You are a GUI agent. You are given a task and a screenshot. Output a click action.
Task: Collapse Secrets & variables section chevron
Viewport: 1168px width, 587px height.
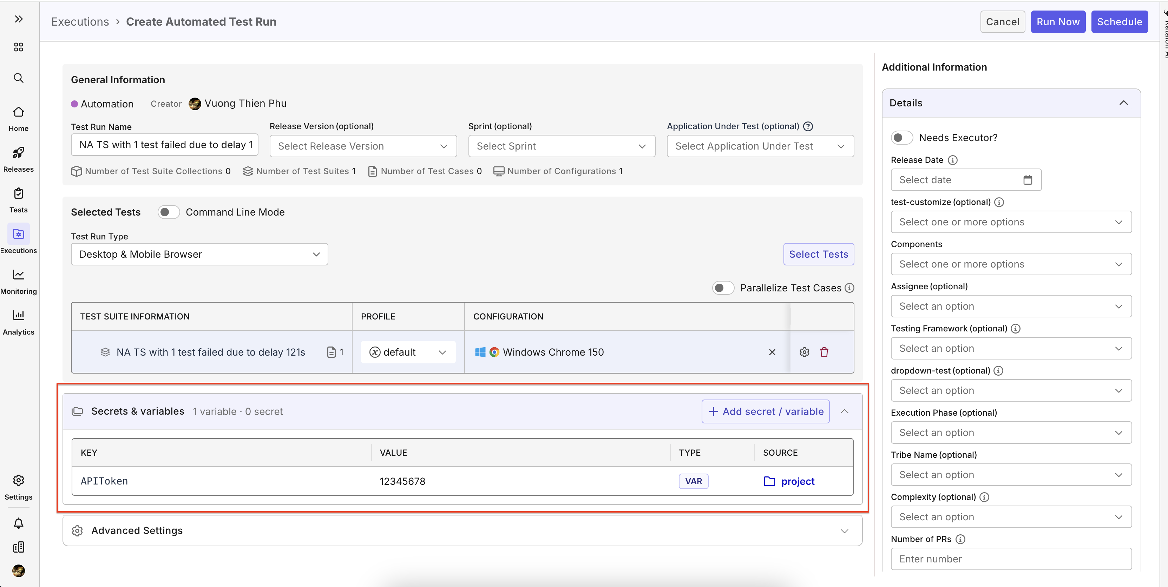pos(845,411)
